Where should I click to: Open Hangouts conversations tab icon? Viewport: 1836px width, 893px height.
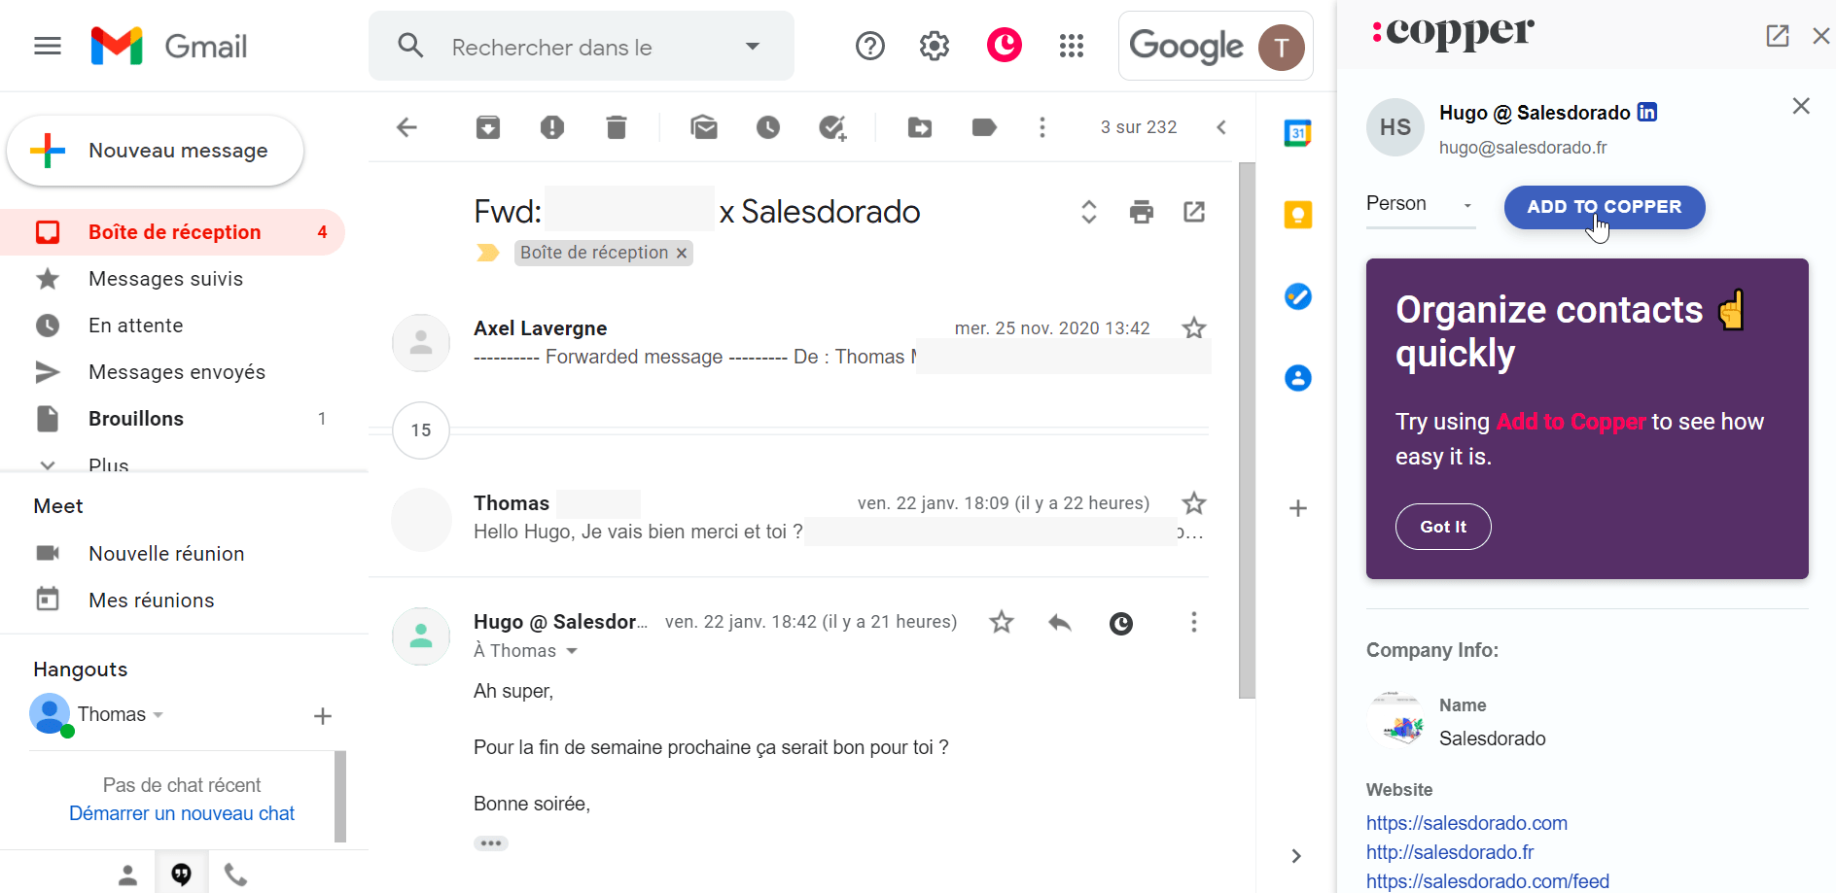(x=182, y=875)
